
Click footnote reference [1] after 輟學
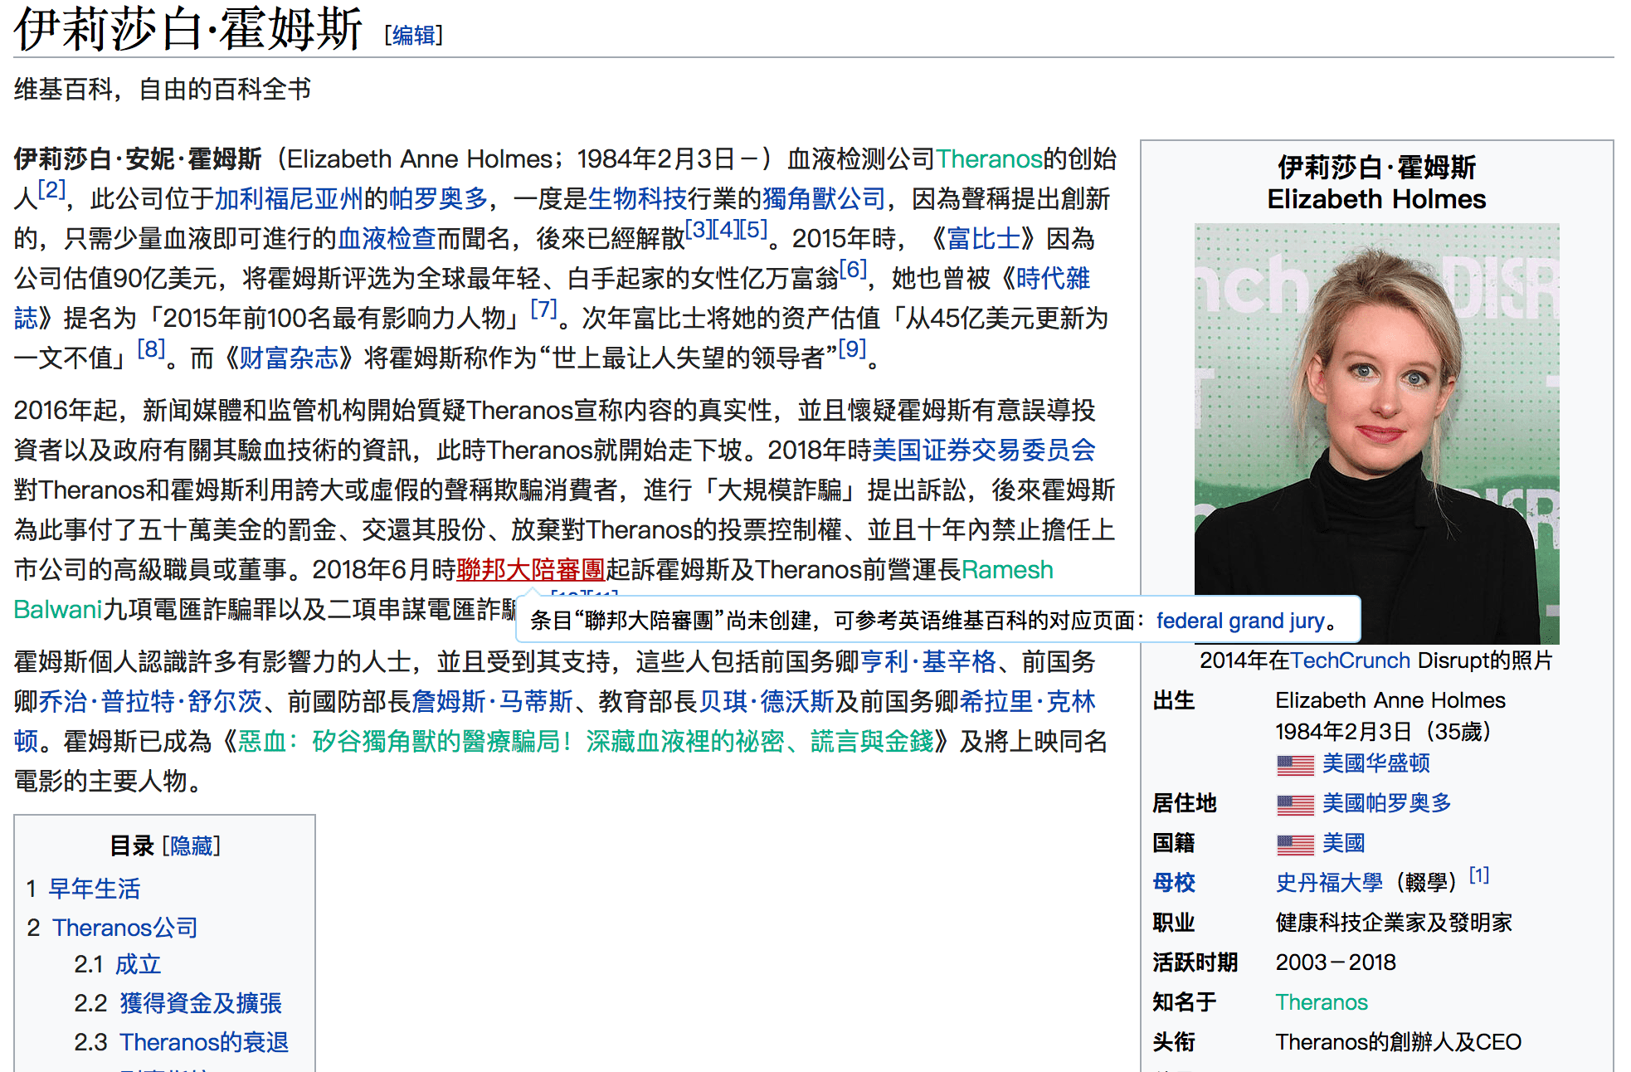click(x=1478, y=875)
